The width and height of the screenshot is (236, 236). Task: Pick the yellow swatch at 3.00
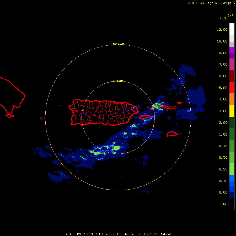click(232, 111)
